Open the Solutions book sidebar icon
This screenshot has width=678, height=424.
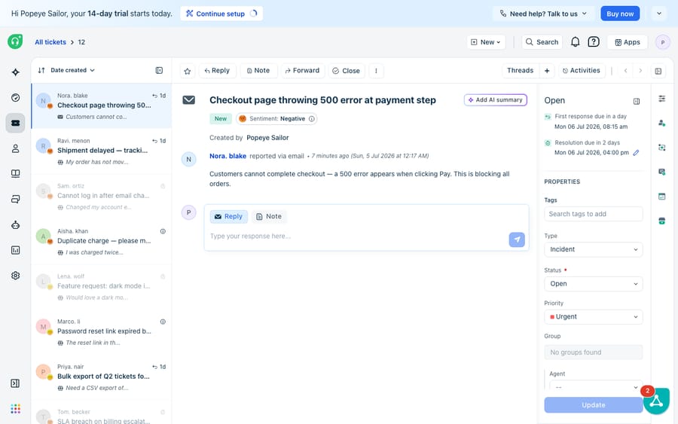pos(16,174)
